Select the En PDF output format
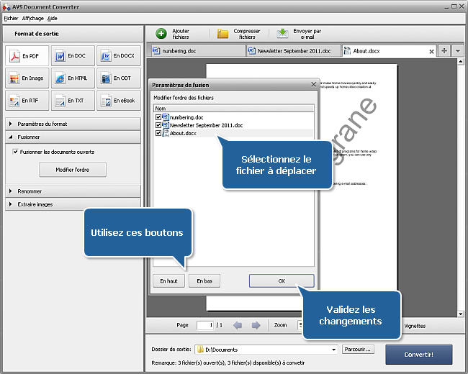 pyautogui.click(x=27, y=56)
